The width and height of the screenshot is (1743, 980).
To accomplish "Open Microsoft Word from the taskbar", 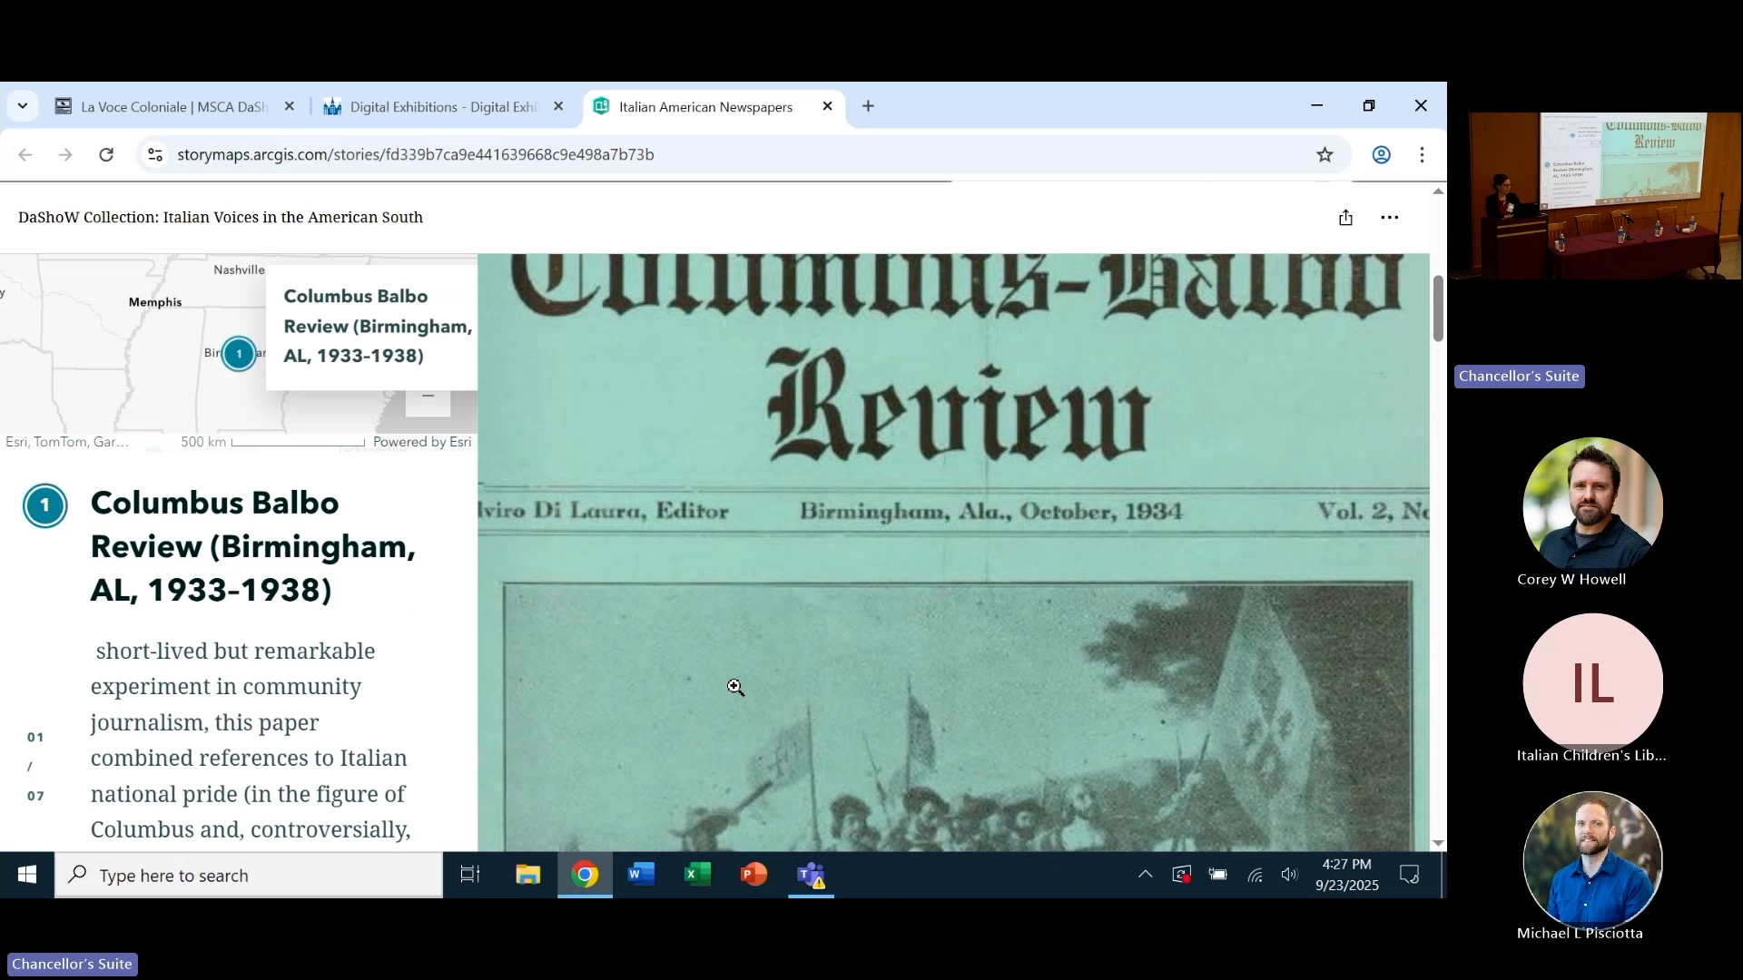I will [641, 875].
